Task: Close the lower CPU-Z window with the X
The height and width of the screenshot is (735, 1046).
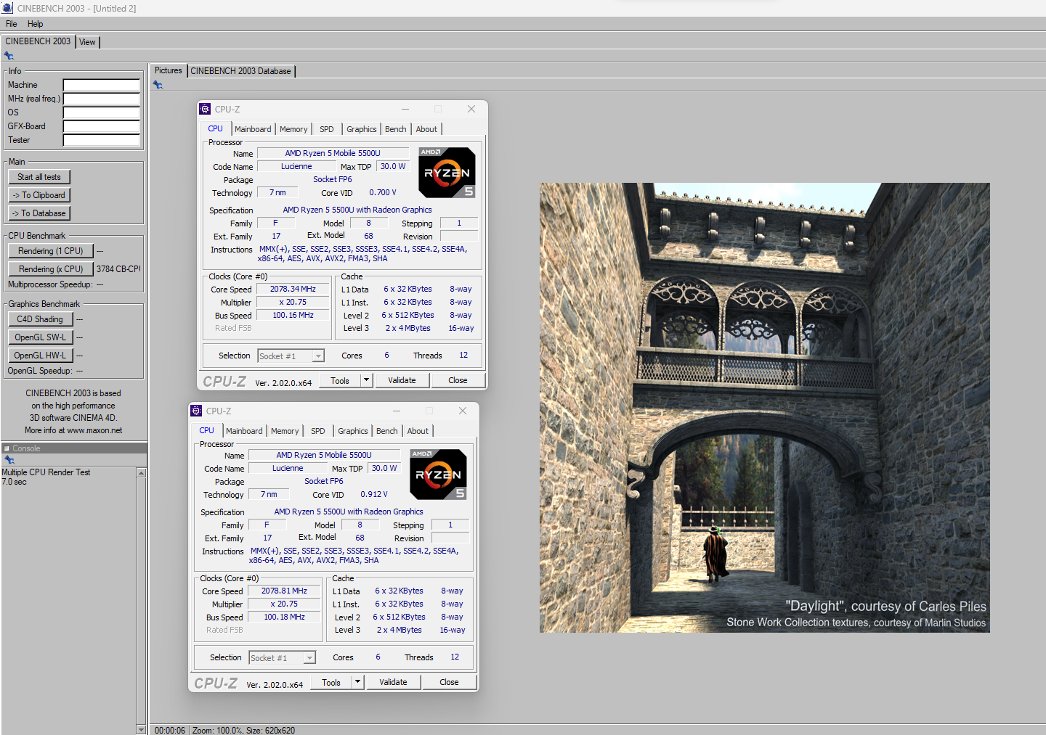Action: [x=463, y=411]
